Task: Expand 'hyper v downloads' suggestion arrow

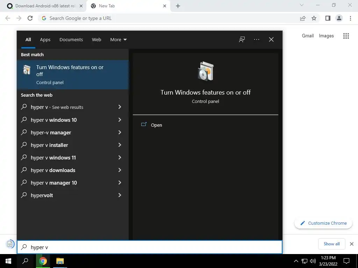Action: pos(120,170)
